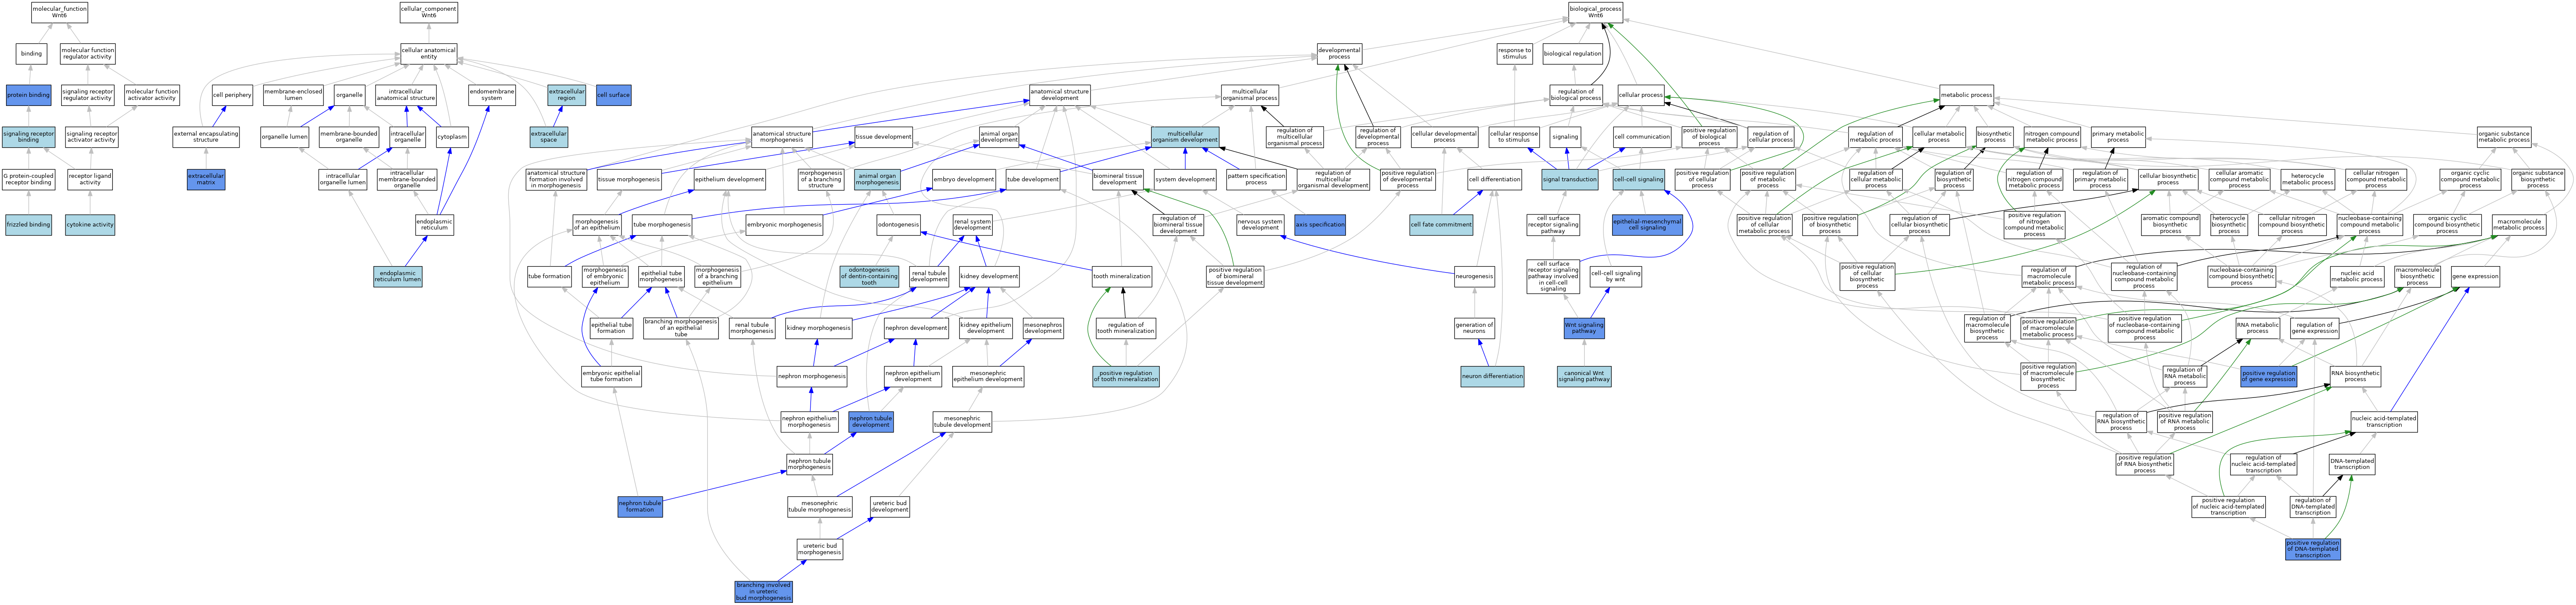Click the 'cell periphery' node

(x=232, y=95)
